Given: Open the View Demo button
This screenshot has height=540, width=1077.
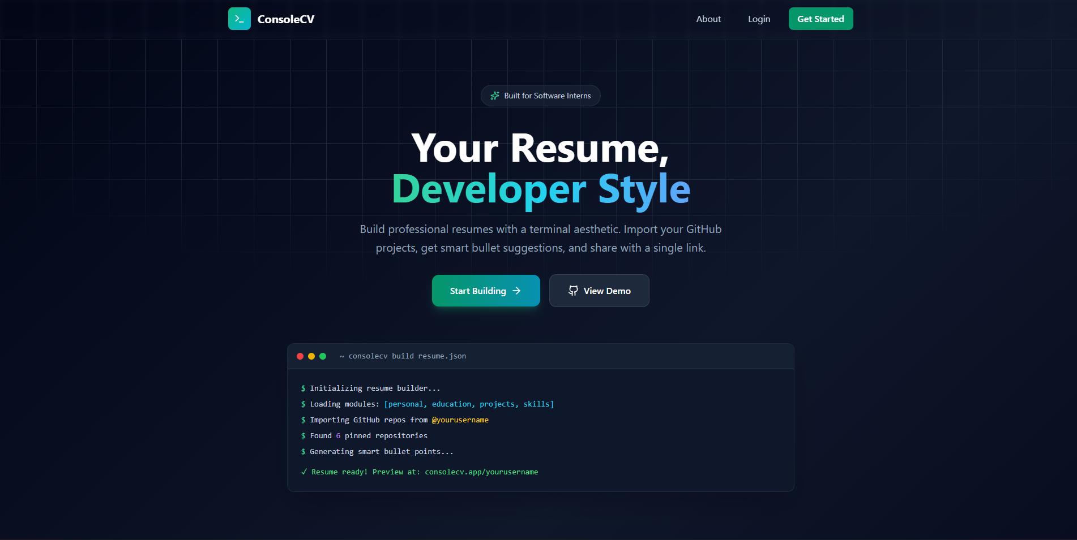Looking at the screenshot, I should [x=599, y=291].
